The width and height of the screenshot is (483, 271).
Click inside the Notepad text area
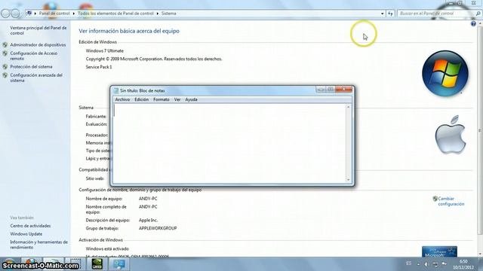(x=229, y=144)
